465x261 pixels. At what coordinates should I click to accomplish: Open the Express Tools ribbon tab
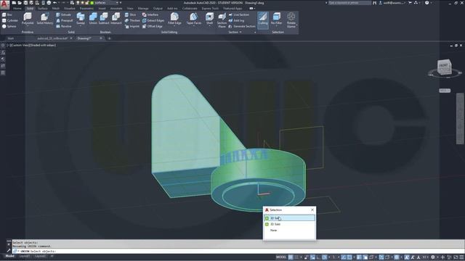pyautogui.click(x=210, y=8)
